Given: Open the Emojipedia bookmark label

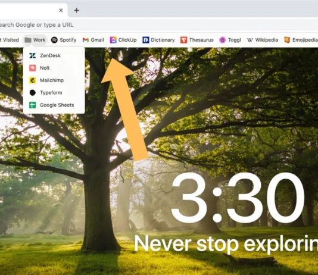Looking at the screenshot, I should (x=305, y=40).
